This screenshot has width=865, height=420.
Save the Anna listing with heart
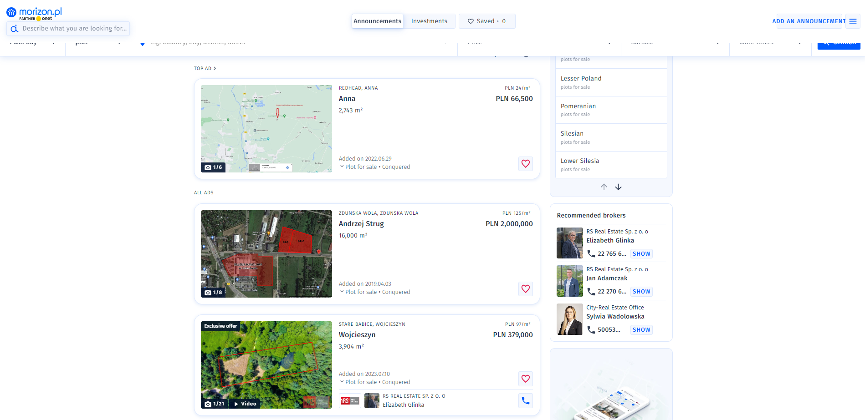pyautogui.click(x=525, y=164)
